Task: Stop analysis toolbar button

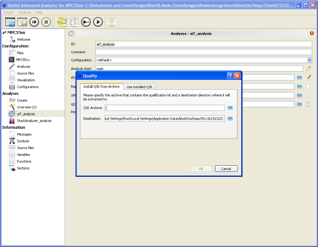Action: tap(46, 22)
